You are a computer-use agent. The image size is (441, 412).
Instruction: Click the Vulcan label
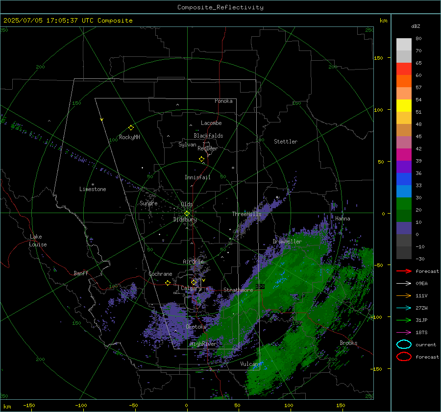coord(249,364)
